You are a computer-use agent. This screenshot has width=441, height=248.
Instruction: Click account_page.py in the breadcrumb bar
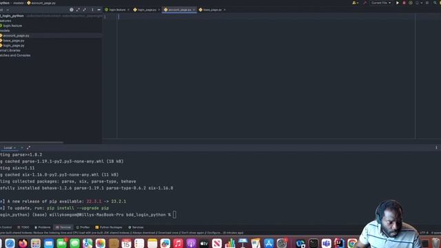41,3
